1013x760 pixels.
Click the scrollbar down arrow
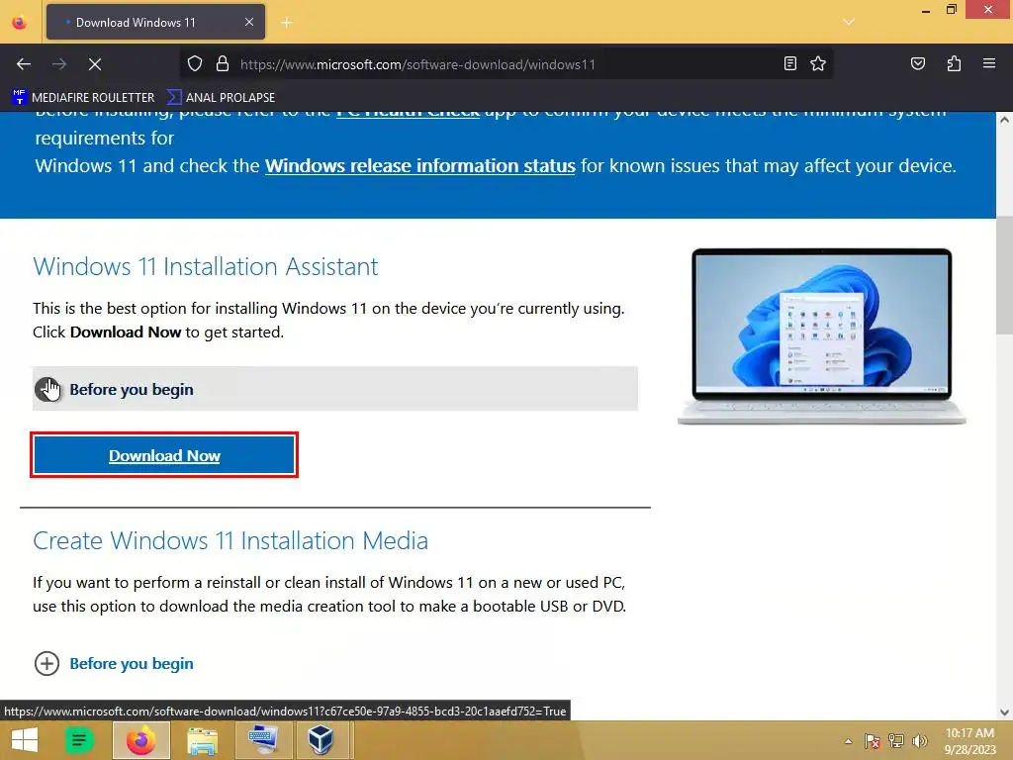(x=1004, y=712)
